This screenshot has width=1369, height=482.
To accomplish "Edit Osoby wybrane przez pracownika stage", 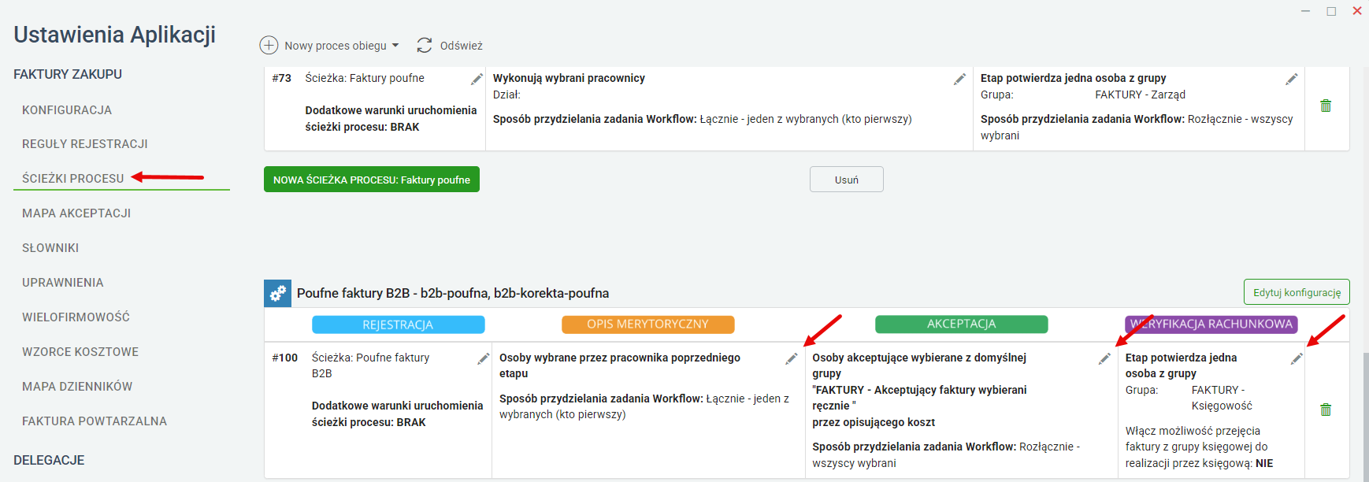I will point(792,359).
